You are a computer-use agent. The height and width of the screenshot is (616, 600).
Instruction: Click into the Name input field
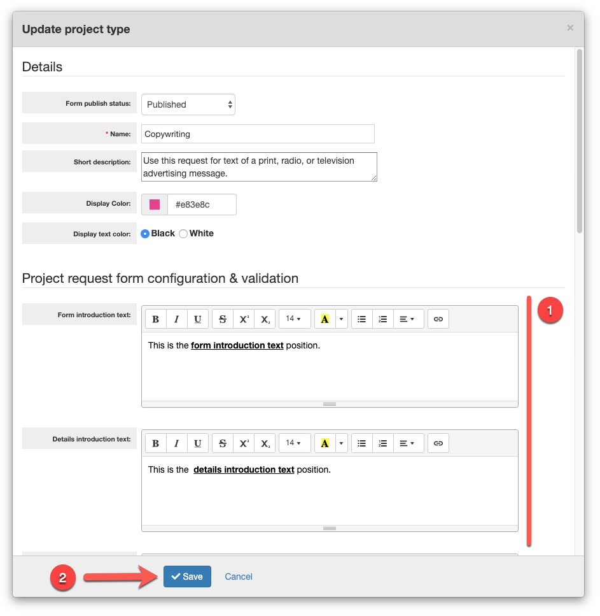coord(258,134)
